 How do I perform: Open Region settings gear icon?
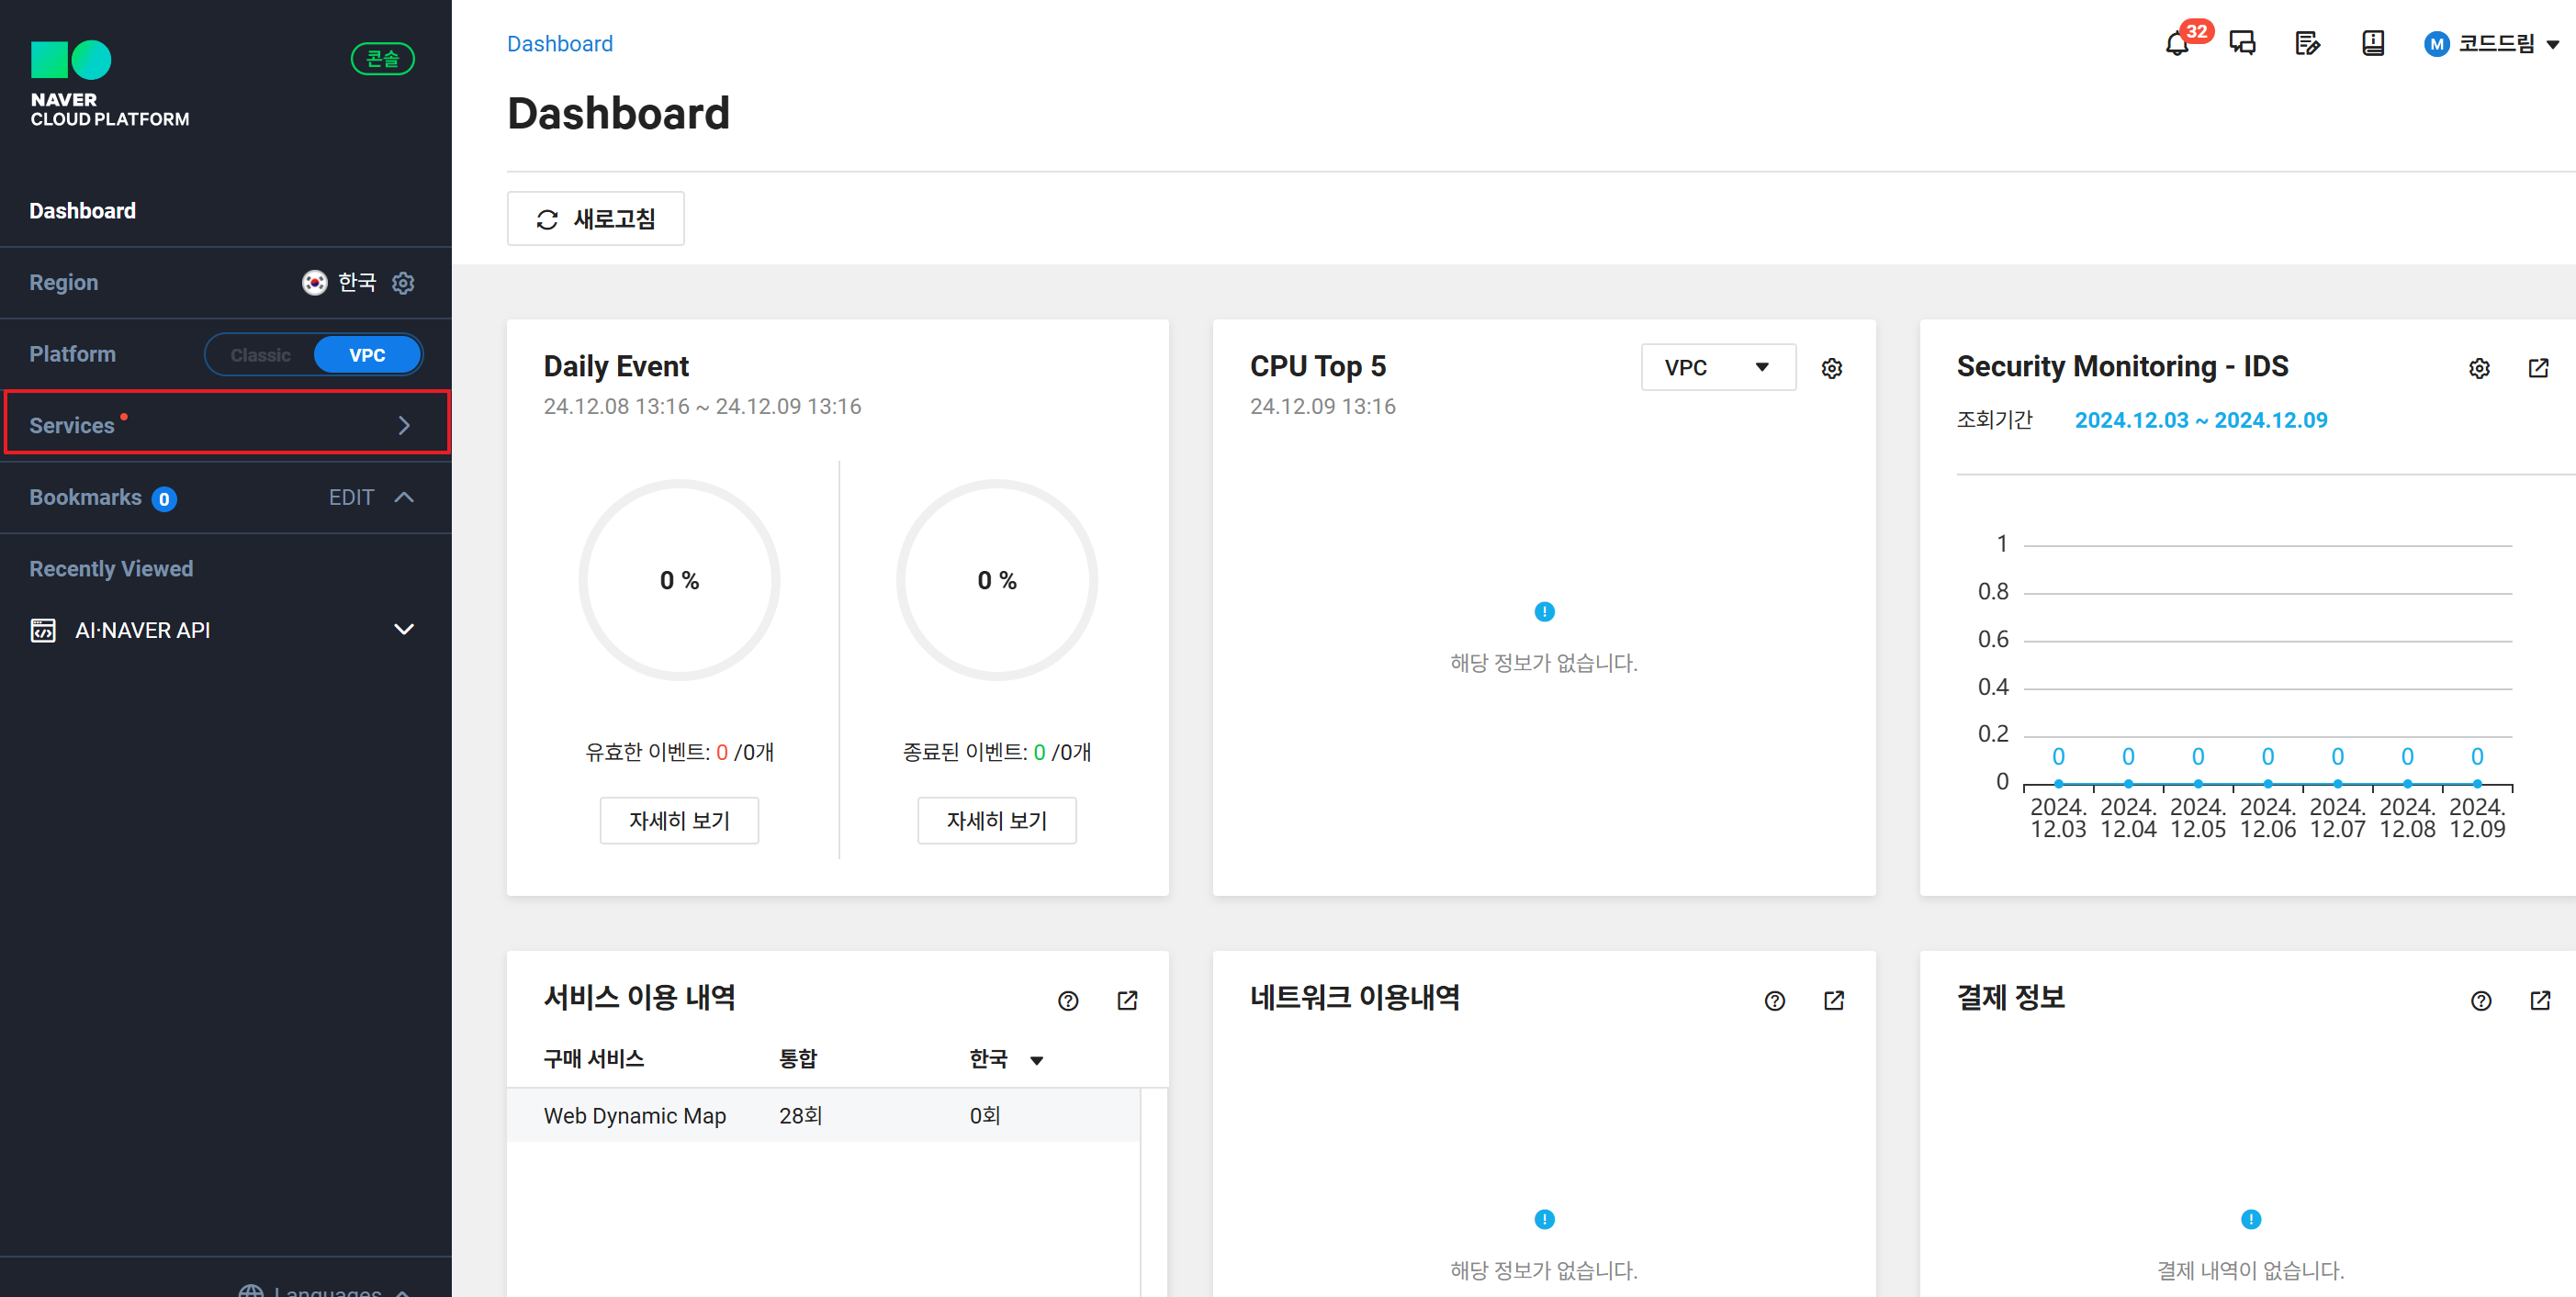[403, 283]
